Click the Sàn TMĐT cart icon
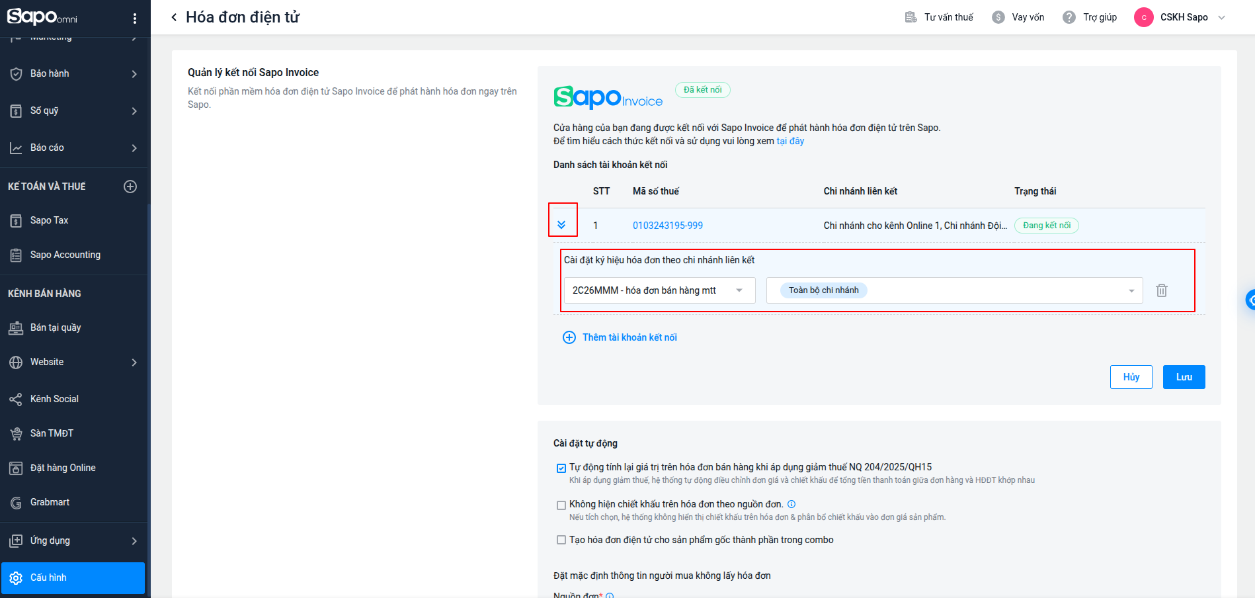1255x598 pixels. pyautogui.click(x=16, y=433)
